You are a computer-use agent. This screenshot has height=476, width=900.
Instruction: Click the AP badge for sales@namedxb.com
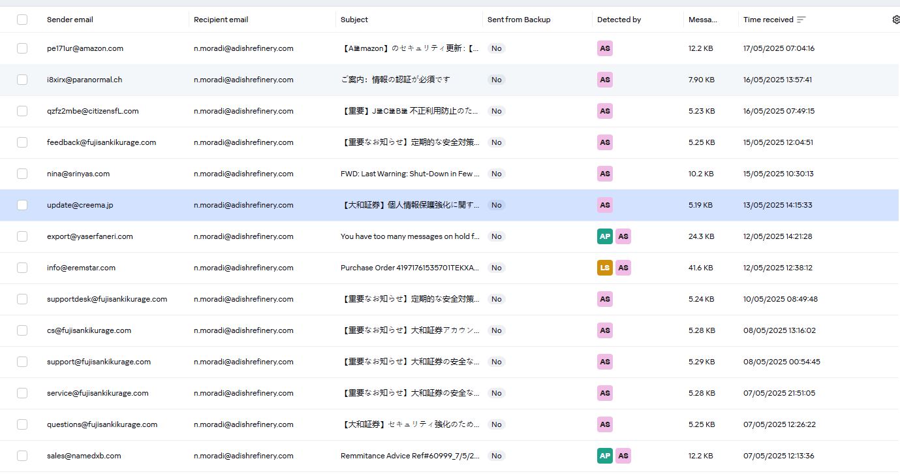[x=604, y=456]
